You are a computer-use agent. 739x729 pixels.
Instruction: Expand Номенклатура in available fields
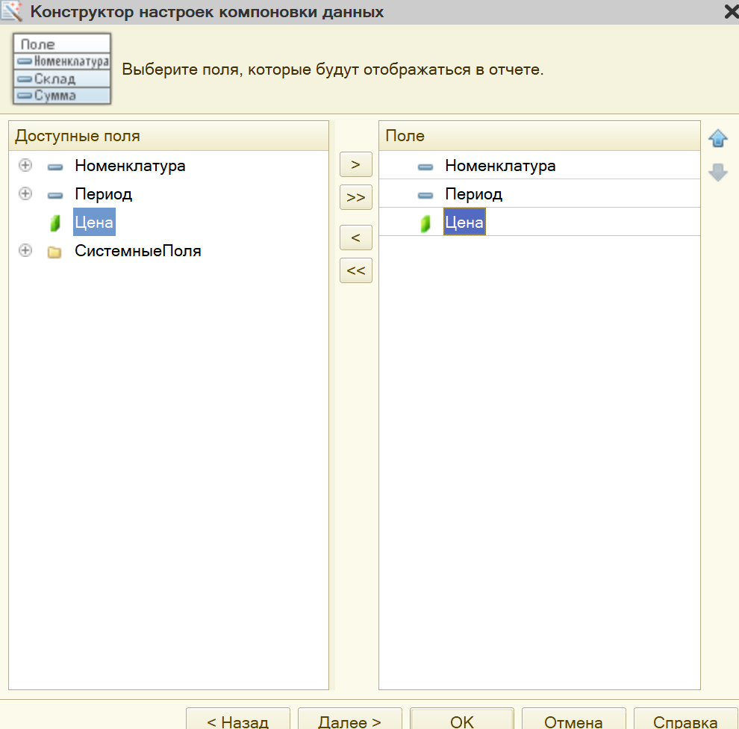pyautogui.click(x=25, y=166)
